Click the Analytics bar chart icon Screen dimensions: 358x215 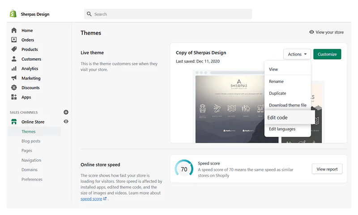(14, 69)
